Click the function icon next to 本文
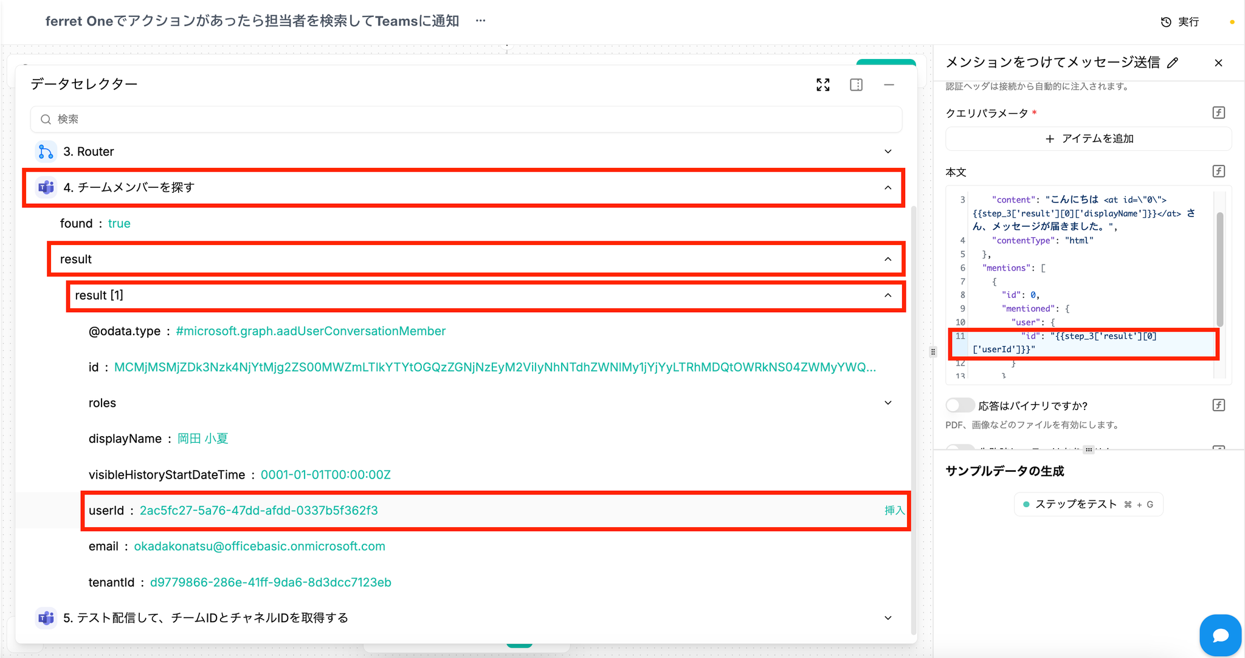The height and width of the screenshot is (658, 1245). [x=1218, y=171]
